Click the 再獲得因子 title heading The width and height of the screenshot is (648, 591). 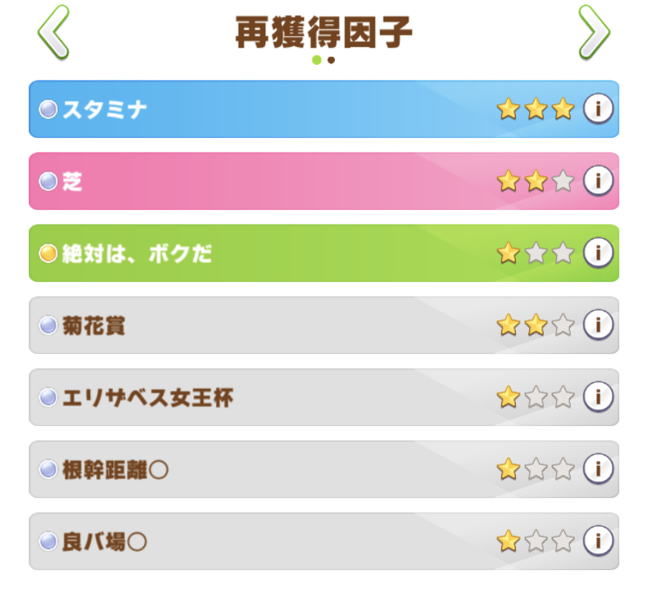tap(324, 31)
